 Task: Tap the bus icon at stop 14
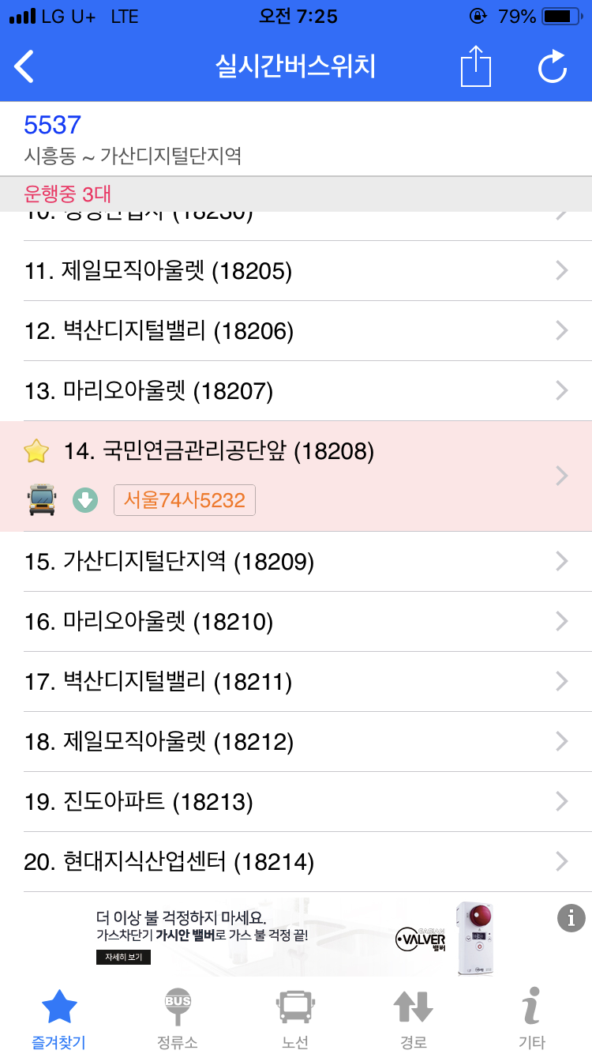[42, 500]
